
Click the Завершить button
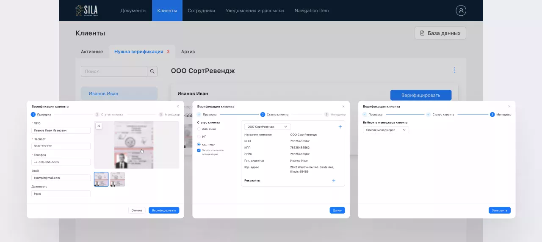(x=500, y=210)
